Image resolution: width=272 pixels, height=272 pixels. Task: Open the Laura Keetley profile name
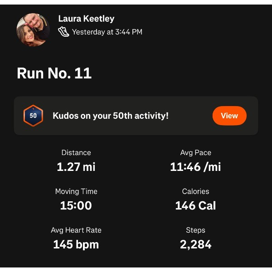pyautogui.click(x=86, y=19)
